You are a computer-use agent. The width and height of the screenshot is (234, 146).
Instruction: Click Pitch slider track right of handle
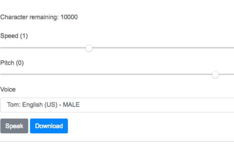(x=226, y=74)
